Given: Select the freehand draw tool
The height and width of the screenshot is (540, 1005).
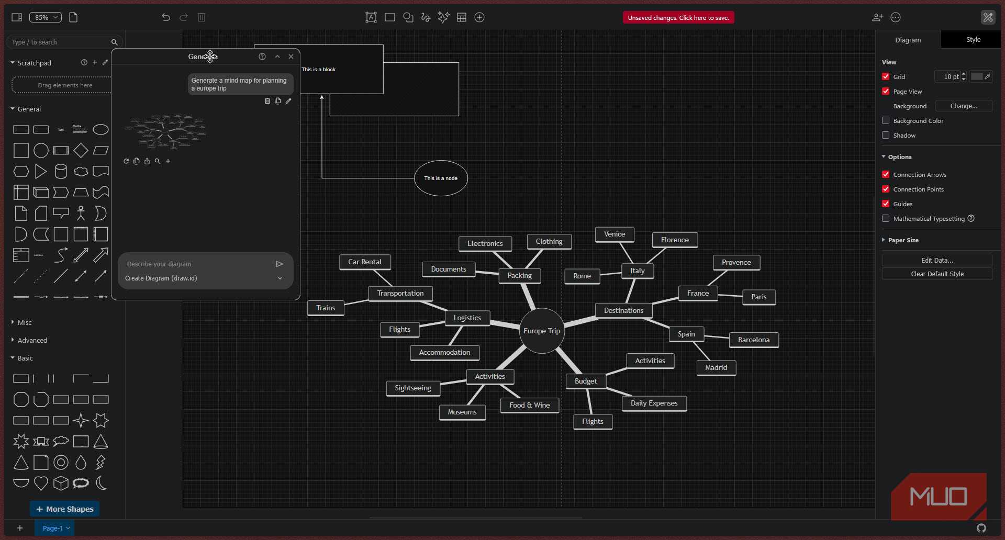Looking at the screenshot, I should tap(426, 17).
